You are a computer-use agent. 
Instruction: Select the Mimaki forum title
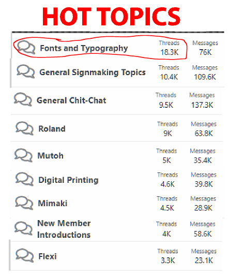[x=53, y=203]
